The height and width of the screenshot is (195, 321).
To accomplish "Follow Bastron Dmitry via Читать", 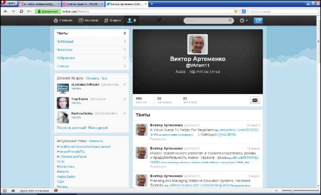I will pyautogui.click(x=76, y=118).
